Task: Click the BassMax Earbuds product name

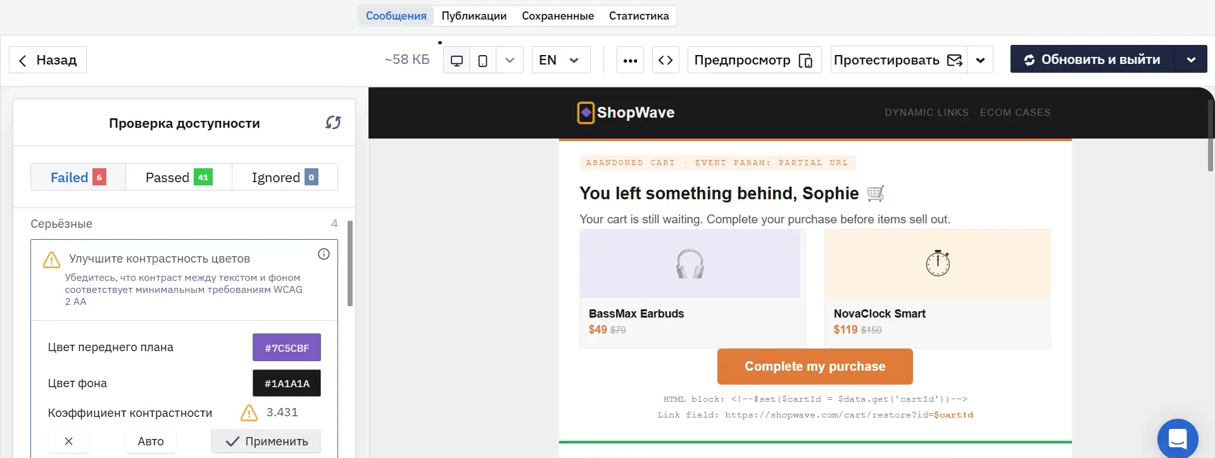Action: coord(636,314)
